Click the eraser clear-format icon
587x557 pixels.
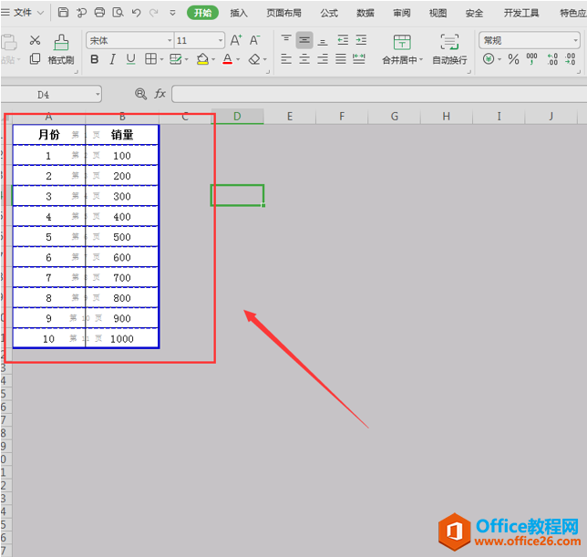(x=254, y=58)
